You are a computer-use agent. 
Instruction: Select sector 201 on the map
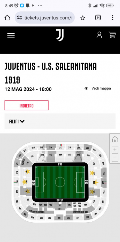(59, 218)
